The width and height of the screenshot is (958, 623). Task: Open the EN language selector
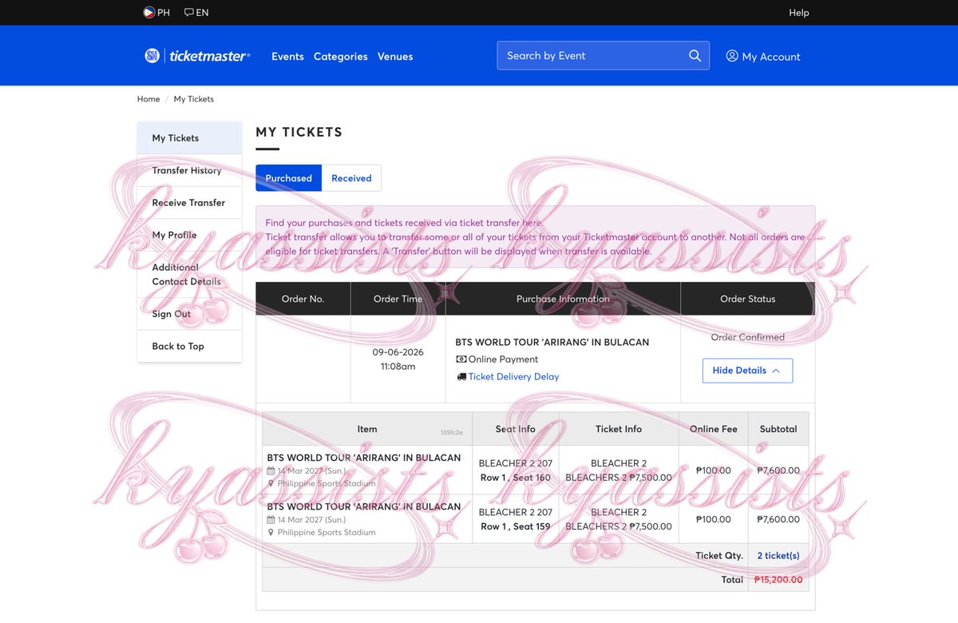(x=196, y=13)
